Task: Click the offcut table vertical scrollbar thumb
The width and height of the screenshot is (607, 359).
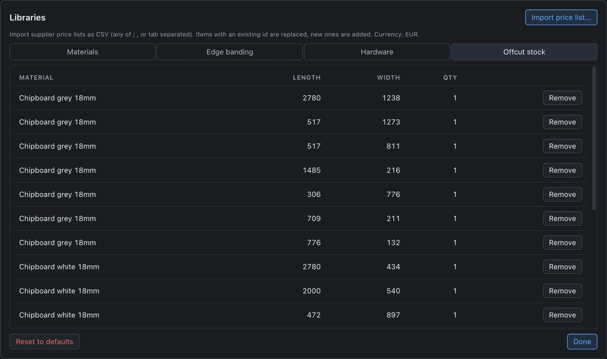Action: click(x=594, y=138)
